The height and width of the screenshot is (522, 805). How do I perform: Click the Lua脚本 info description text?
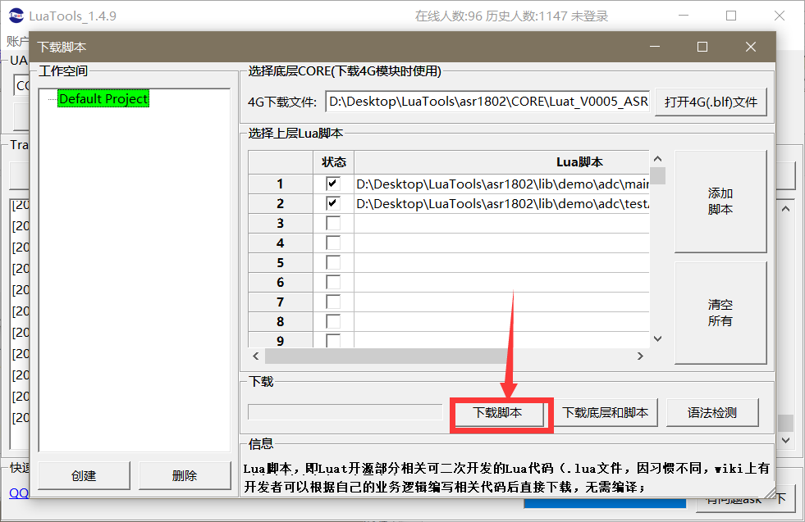click(x=506, y=478)
